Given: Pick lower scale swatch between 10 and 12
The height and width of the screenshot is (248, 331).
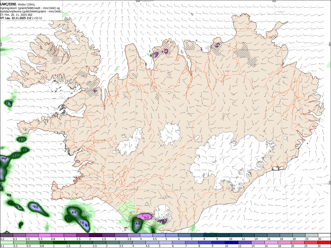Looking at the screenshot, I should coord(232,243).
